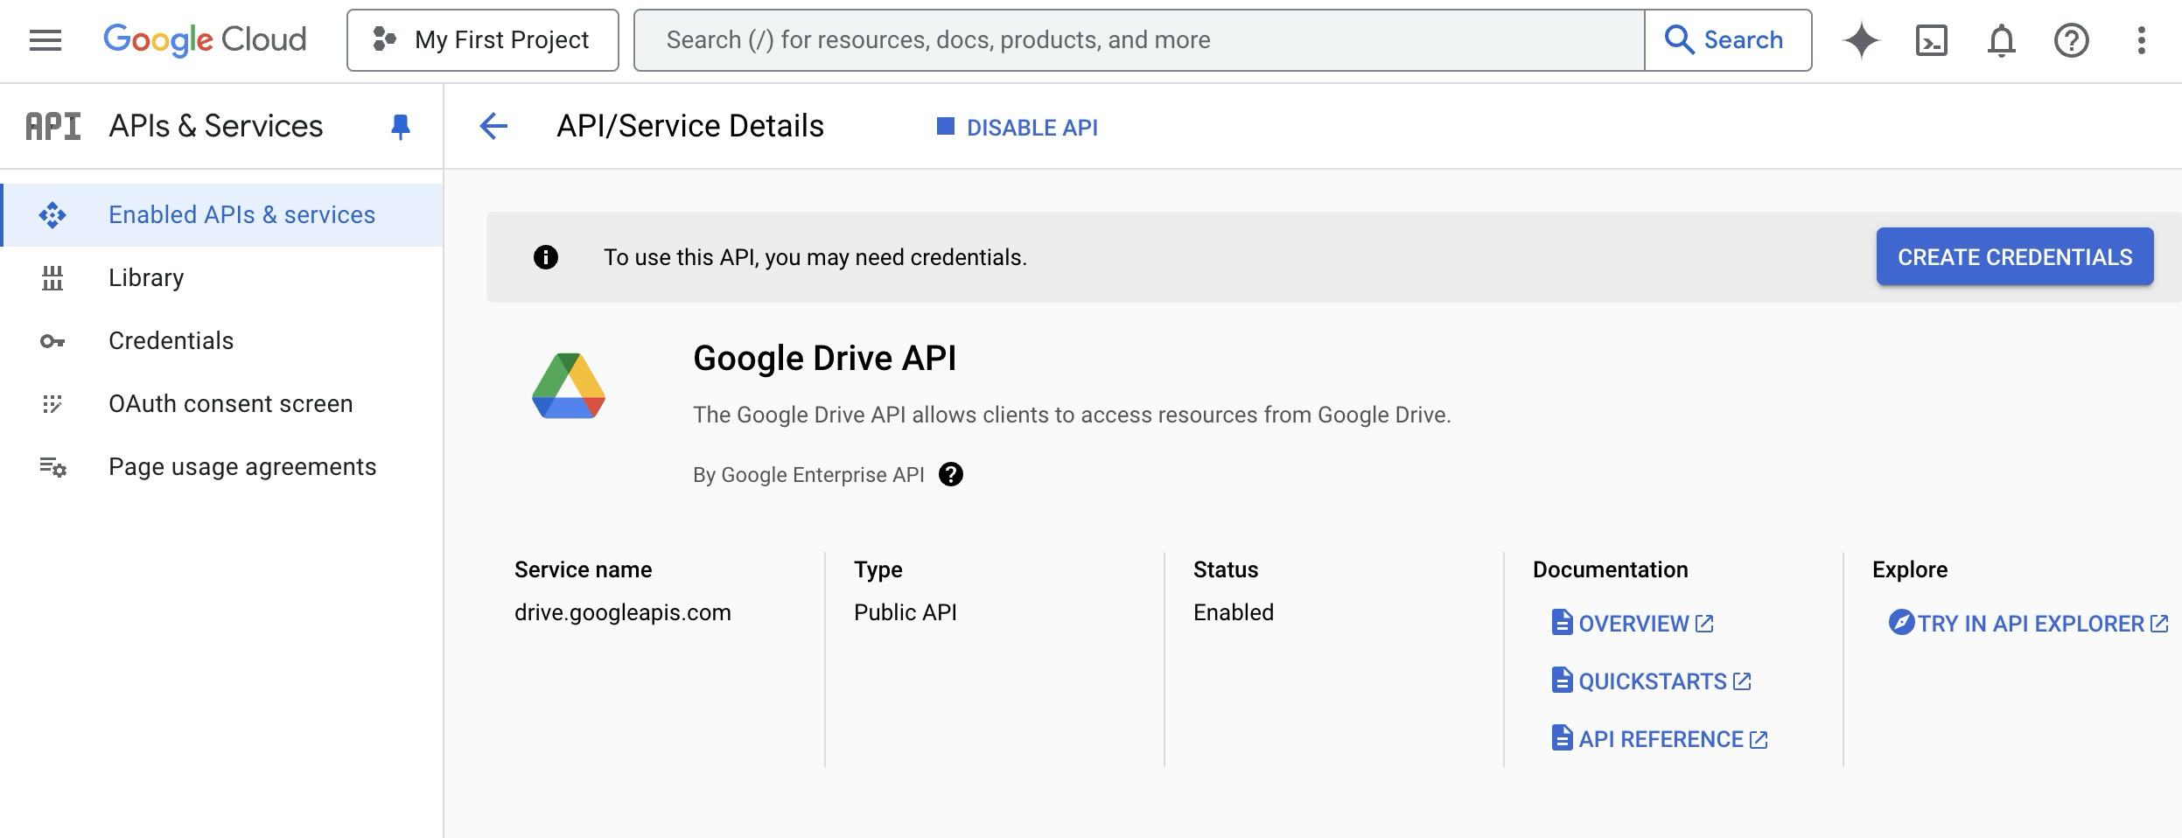Click the Library grid icon

(52, 278)
